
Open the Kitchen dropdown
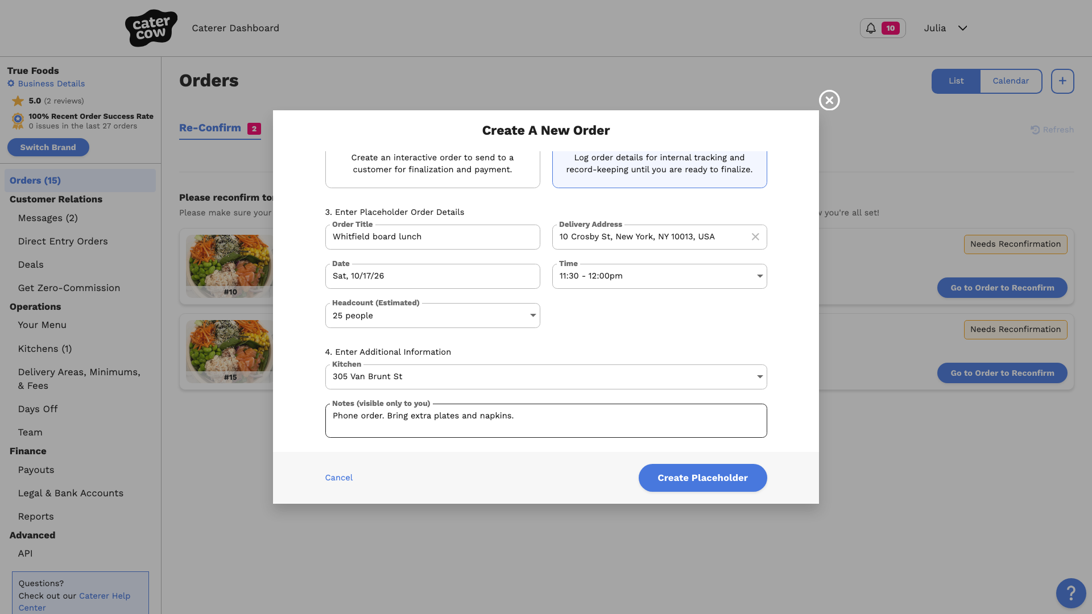point(546,377)
